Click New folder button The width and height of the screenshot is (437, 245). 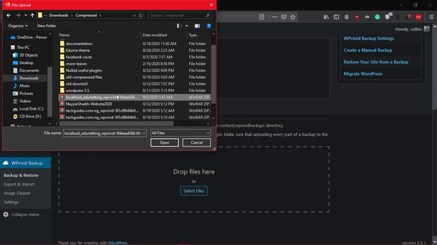coord(46,26)
